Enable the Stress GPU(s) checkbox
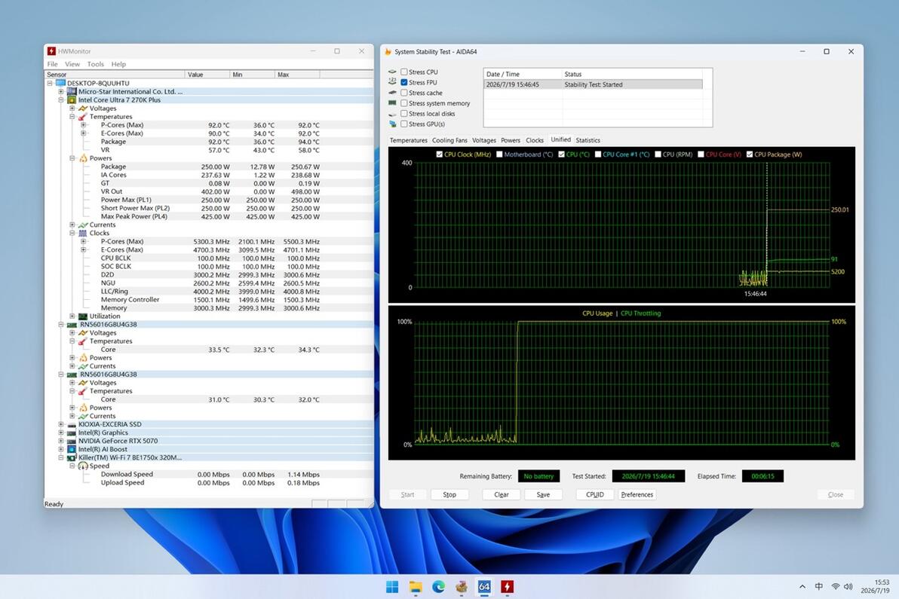The width and height of the screenshot is (899, 599). [404, 124]
